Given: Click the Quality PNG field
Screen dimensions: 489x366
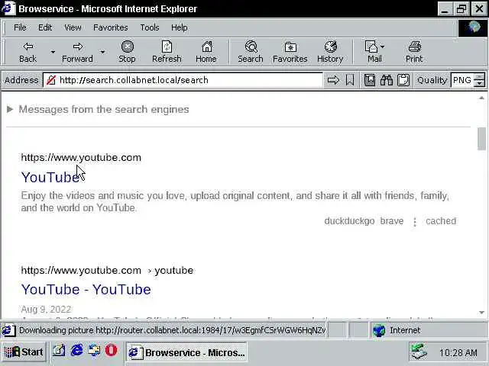Looking at the screenshot, I should [462, 80].
